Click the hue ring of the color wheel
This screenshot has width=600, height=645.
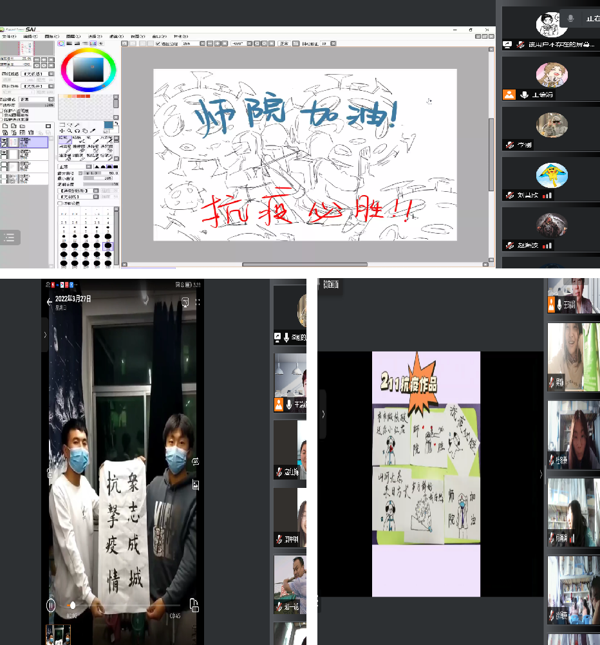88,51
